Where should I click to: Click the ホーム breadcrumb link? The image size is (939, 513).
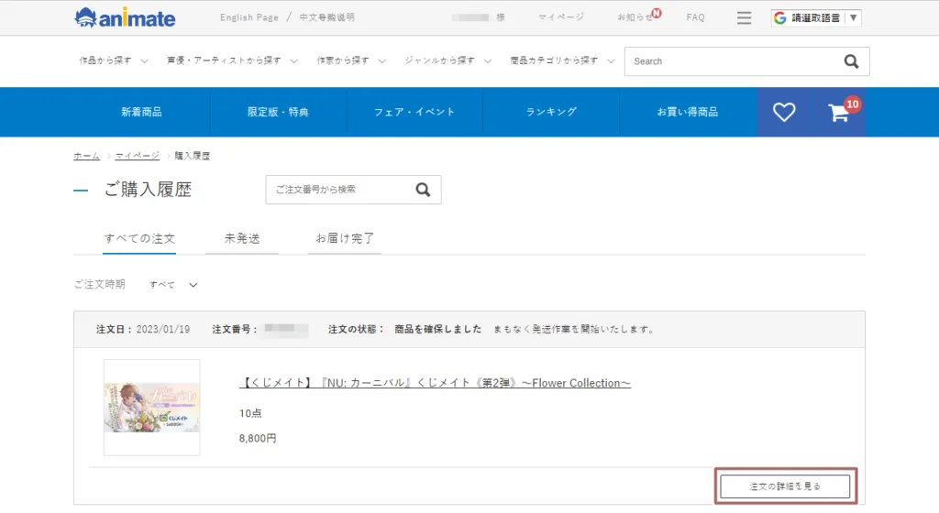coord(87,156)
